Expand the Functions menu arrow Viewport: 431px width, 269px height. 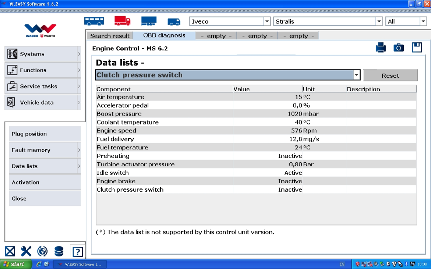(79, 70)
